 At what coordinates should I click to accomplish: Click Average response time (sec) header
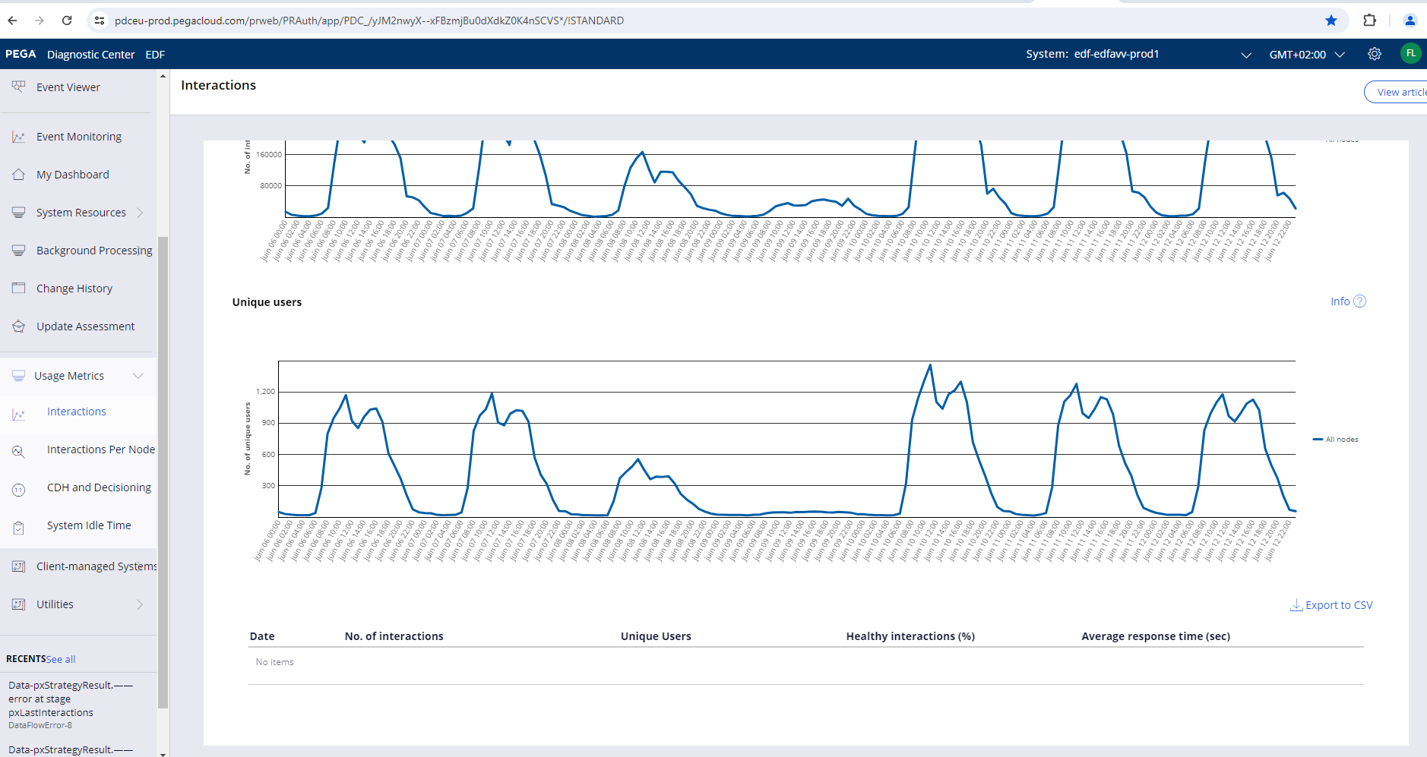point(1156,636)
